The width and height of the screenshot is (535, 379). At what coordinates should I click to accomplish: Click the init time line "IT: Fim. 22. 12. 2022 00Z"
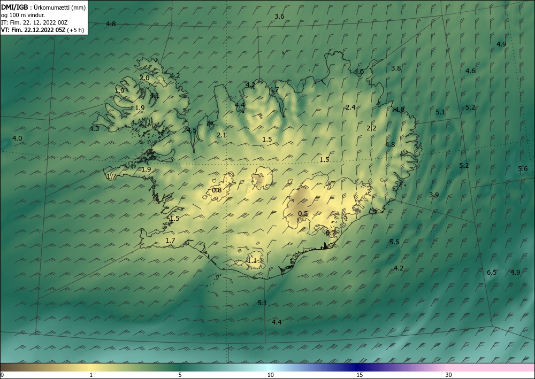point(34,22)
